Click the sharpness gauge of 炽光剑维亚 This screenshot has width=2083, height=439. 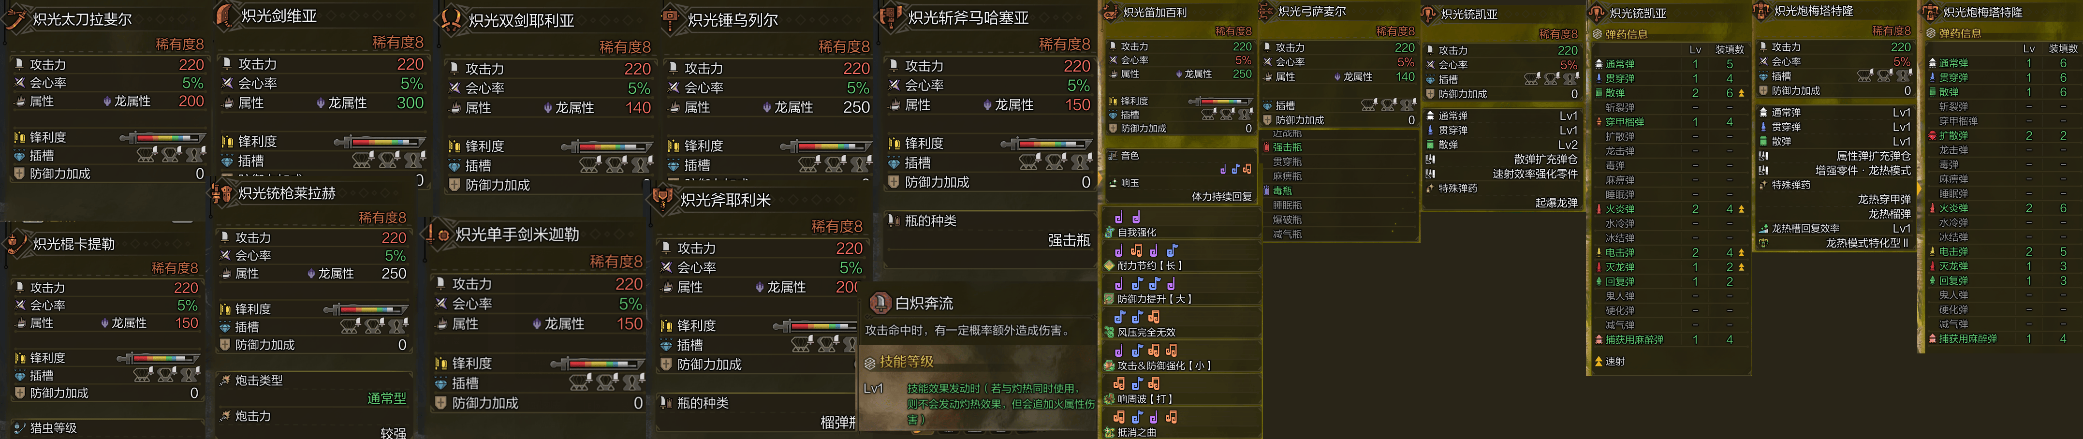point(380,142)
